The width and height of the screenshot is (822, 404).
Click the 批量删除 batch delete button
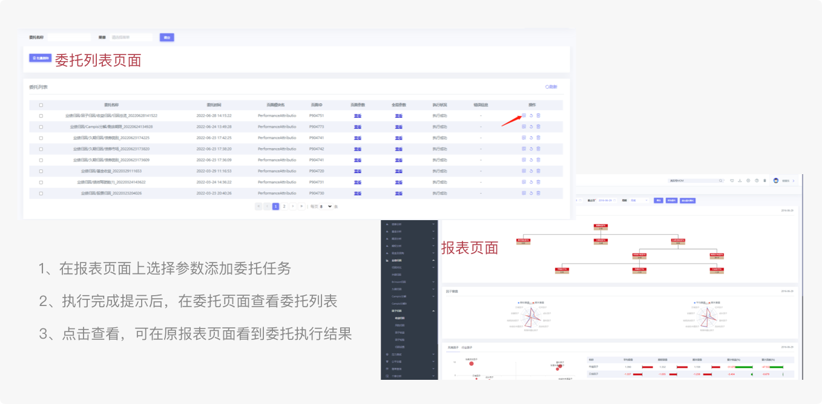[40, 58]
